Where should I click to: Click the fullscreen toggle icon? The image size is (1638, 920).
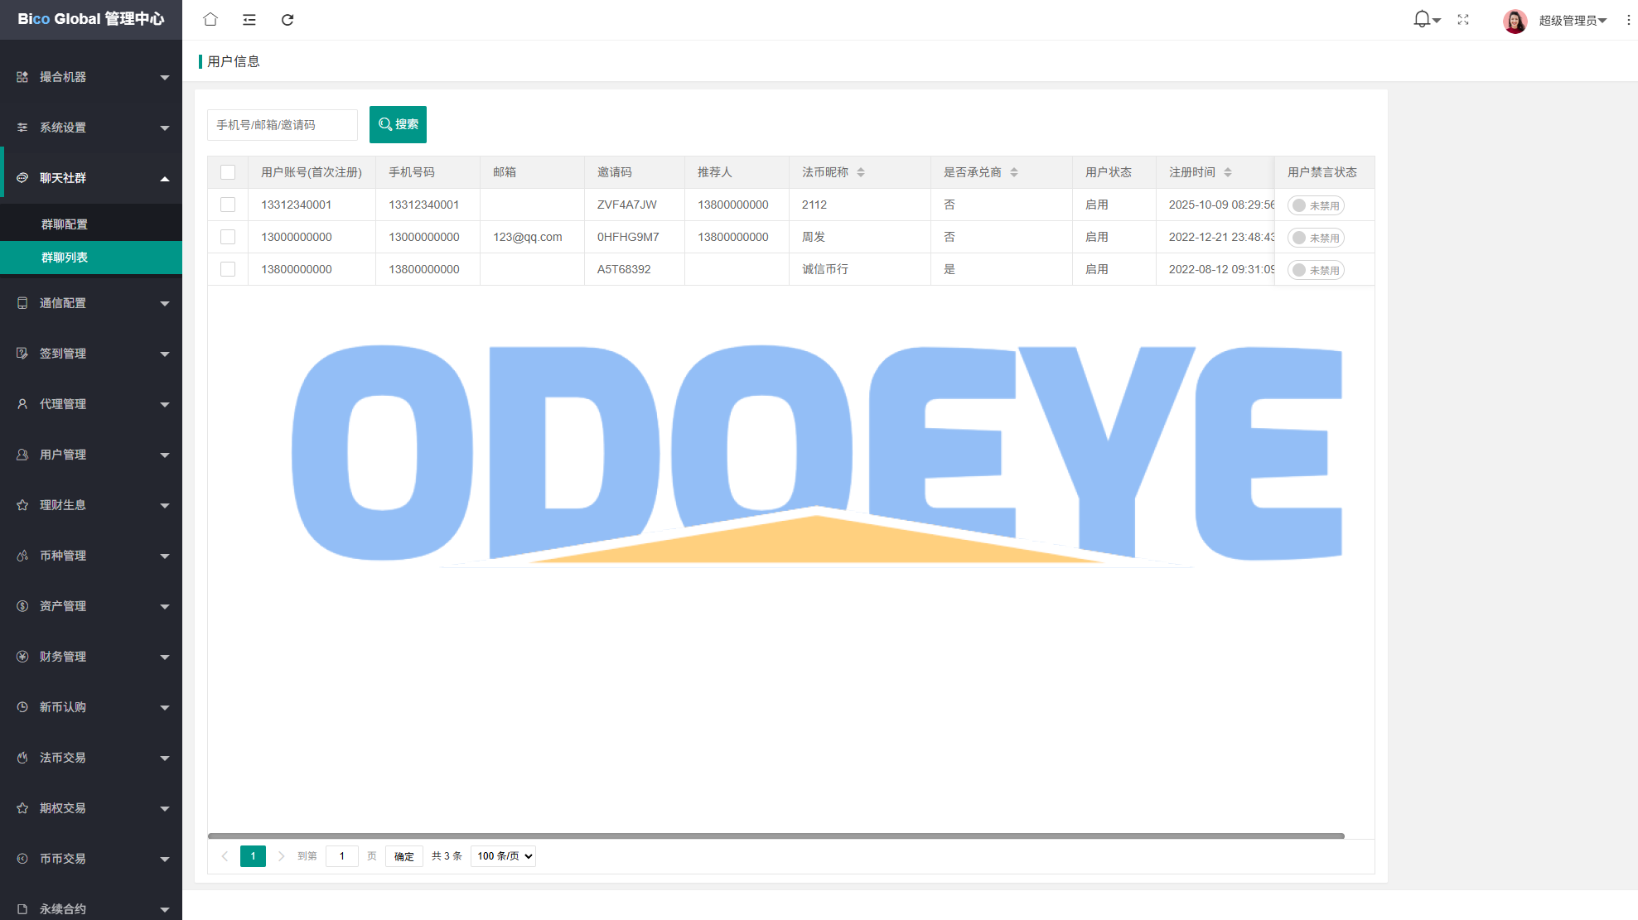(x=1463, y=20)
